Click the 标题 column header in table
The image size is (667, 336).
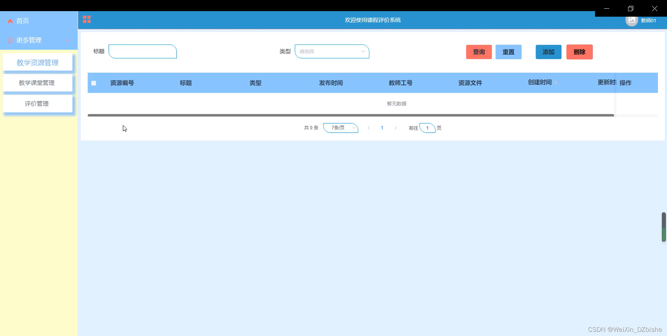tap(186, 83)
